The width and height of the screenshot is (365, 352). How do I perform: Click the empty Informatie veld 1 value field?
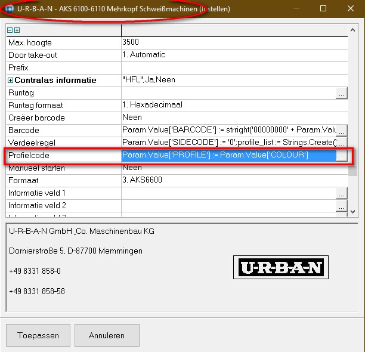229,193
